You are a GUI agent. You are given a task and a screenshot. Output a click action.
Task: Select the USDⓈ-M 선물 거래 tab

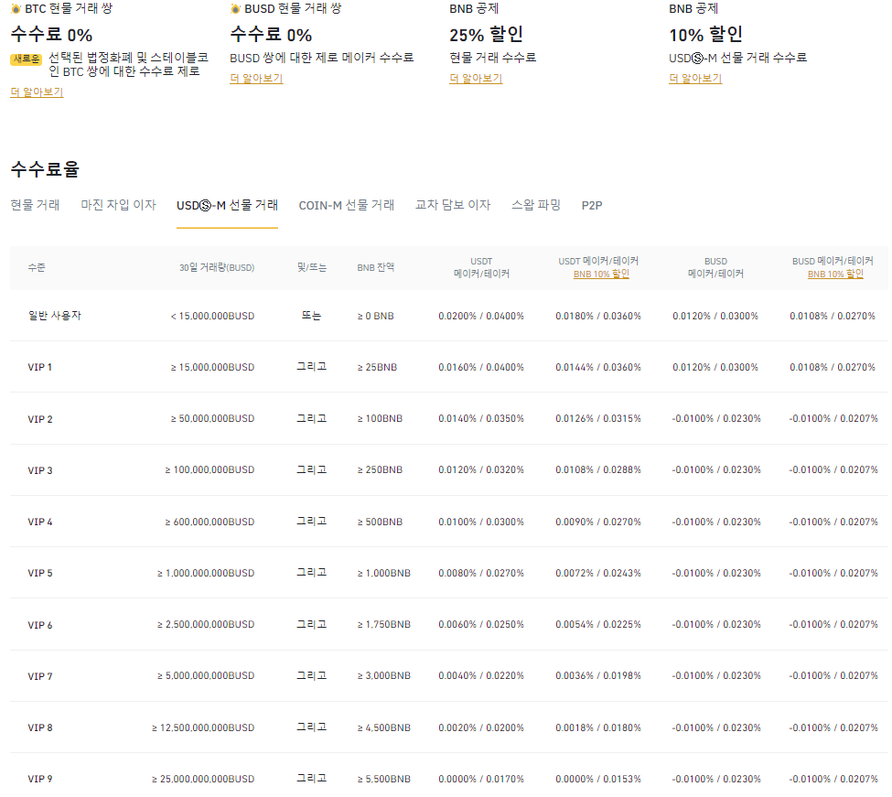point(227,205)
